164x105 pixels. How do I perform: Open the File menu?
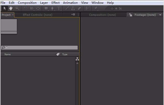[3, 3]
